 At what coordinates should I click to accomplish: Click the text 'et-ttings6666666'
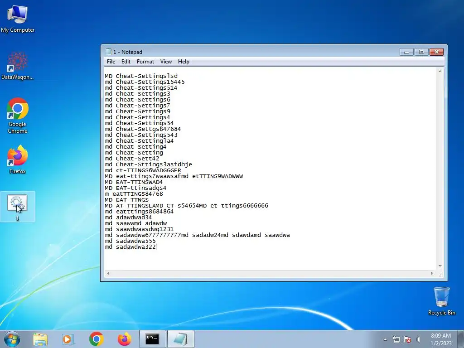tap(239, 206)
